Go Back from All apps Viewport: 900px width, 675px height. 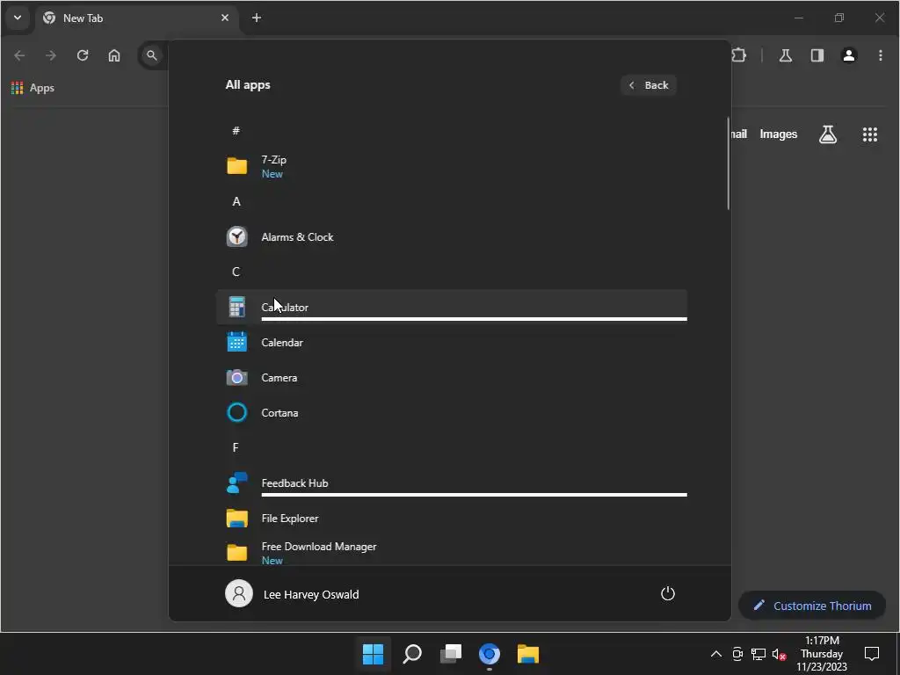649,85
